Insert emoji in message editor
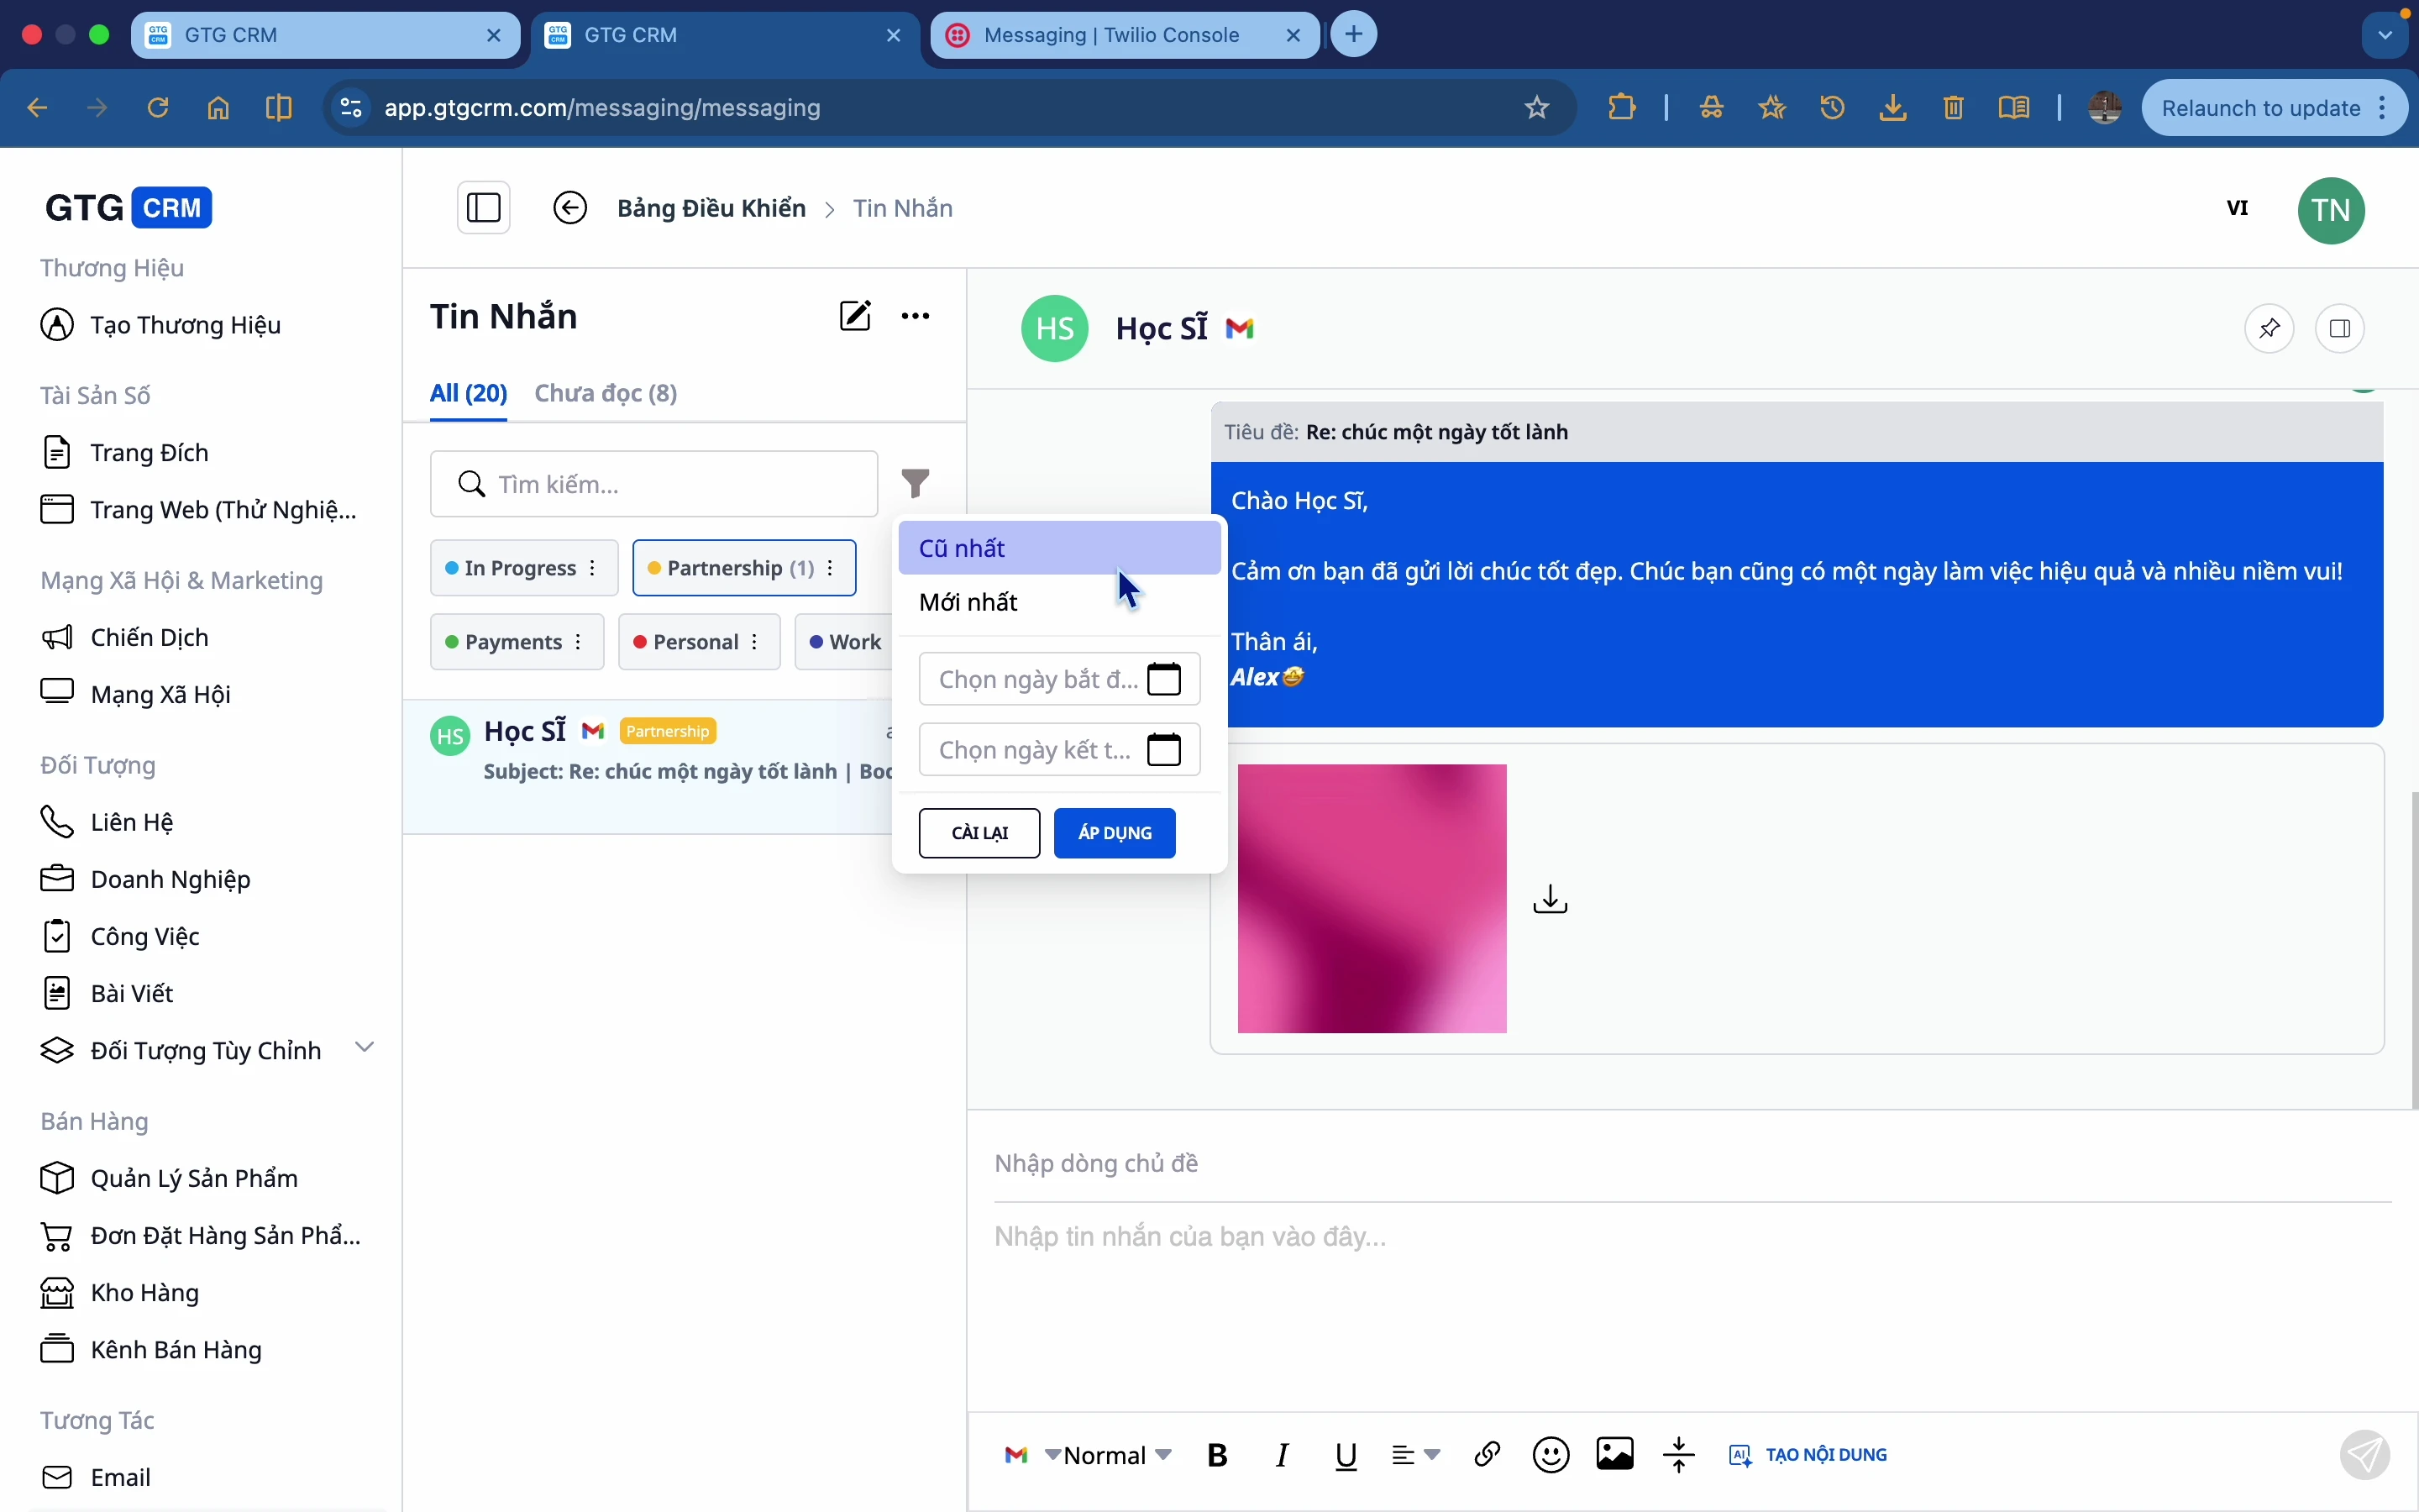This screenshot has width=2419, height=1512. [x=1551, y=1455]
